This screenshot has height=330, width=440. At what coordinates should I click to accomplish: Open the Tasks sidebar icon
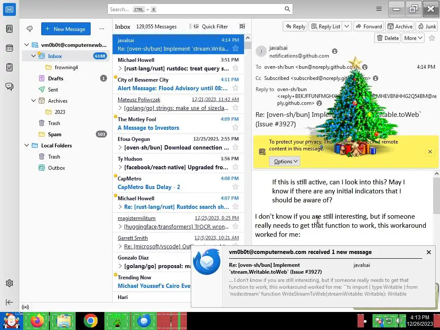click(9, 67)
